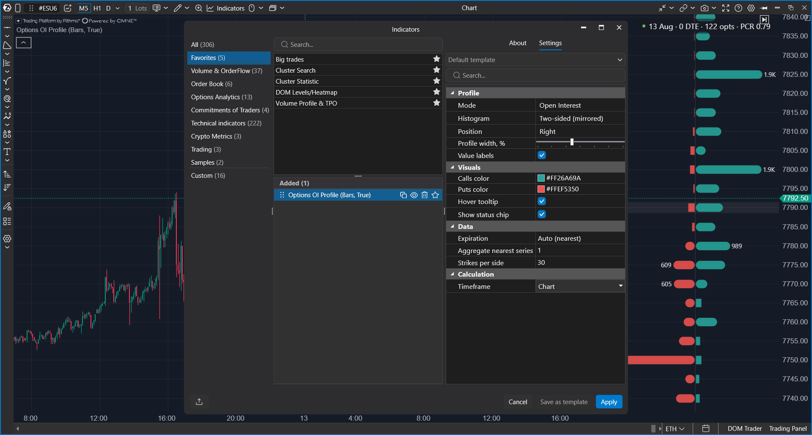Toggle the Value labels checkbox
812x435 pixels.
542,155
